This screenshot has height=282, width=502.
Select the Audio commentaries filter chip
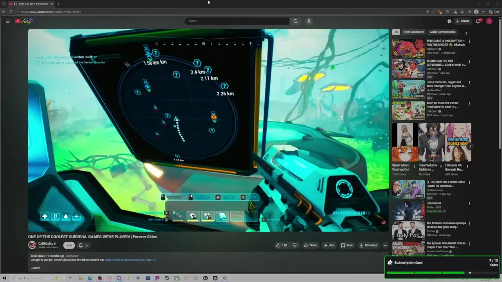[x=443, y=32]
